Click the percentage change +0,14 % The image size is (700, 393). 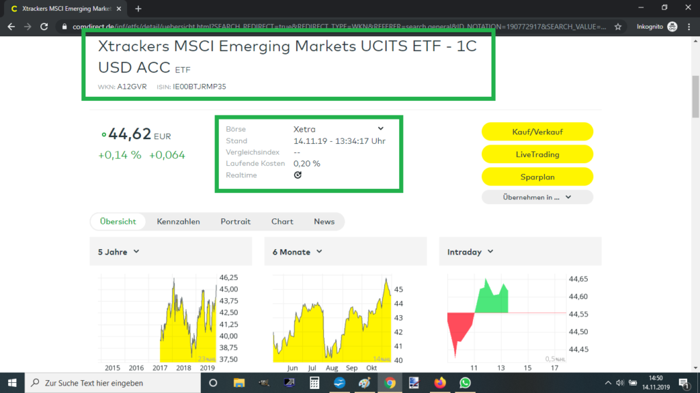(x=120, y=155)
